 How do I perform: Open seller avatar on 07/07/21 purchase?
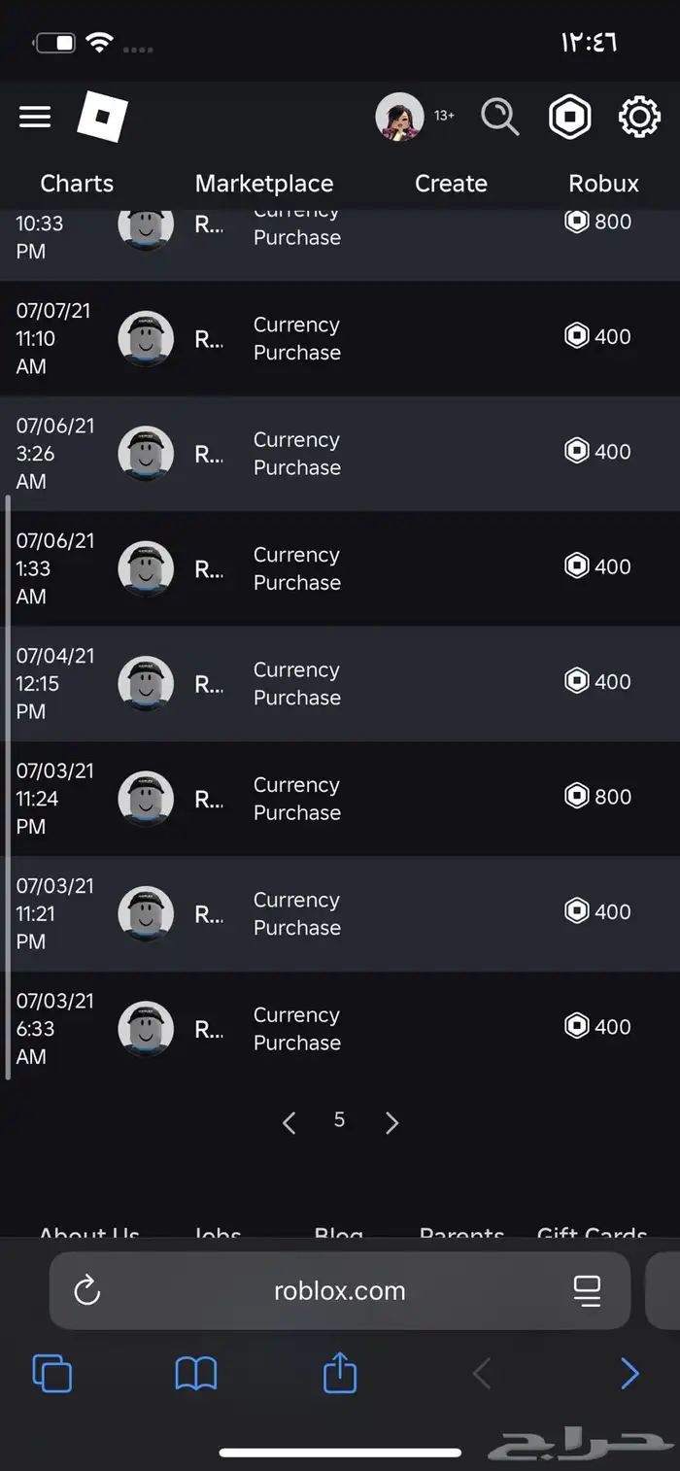146,339
